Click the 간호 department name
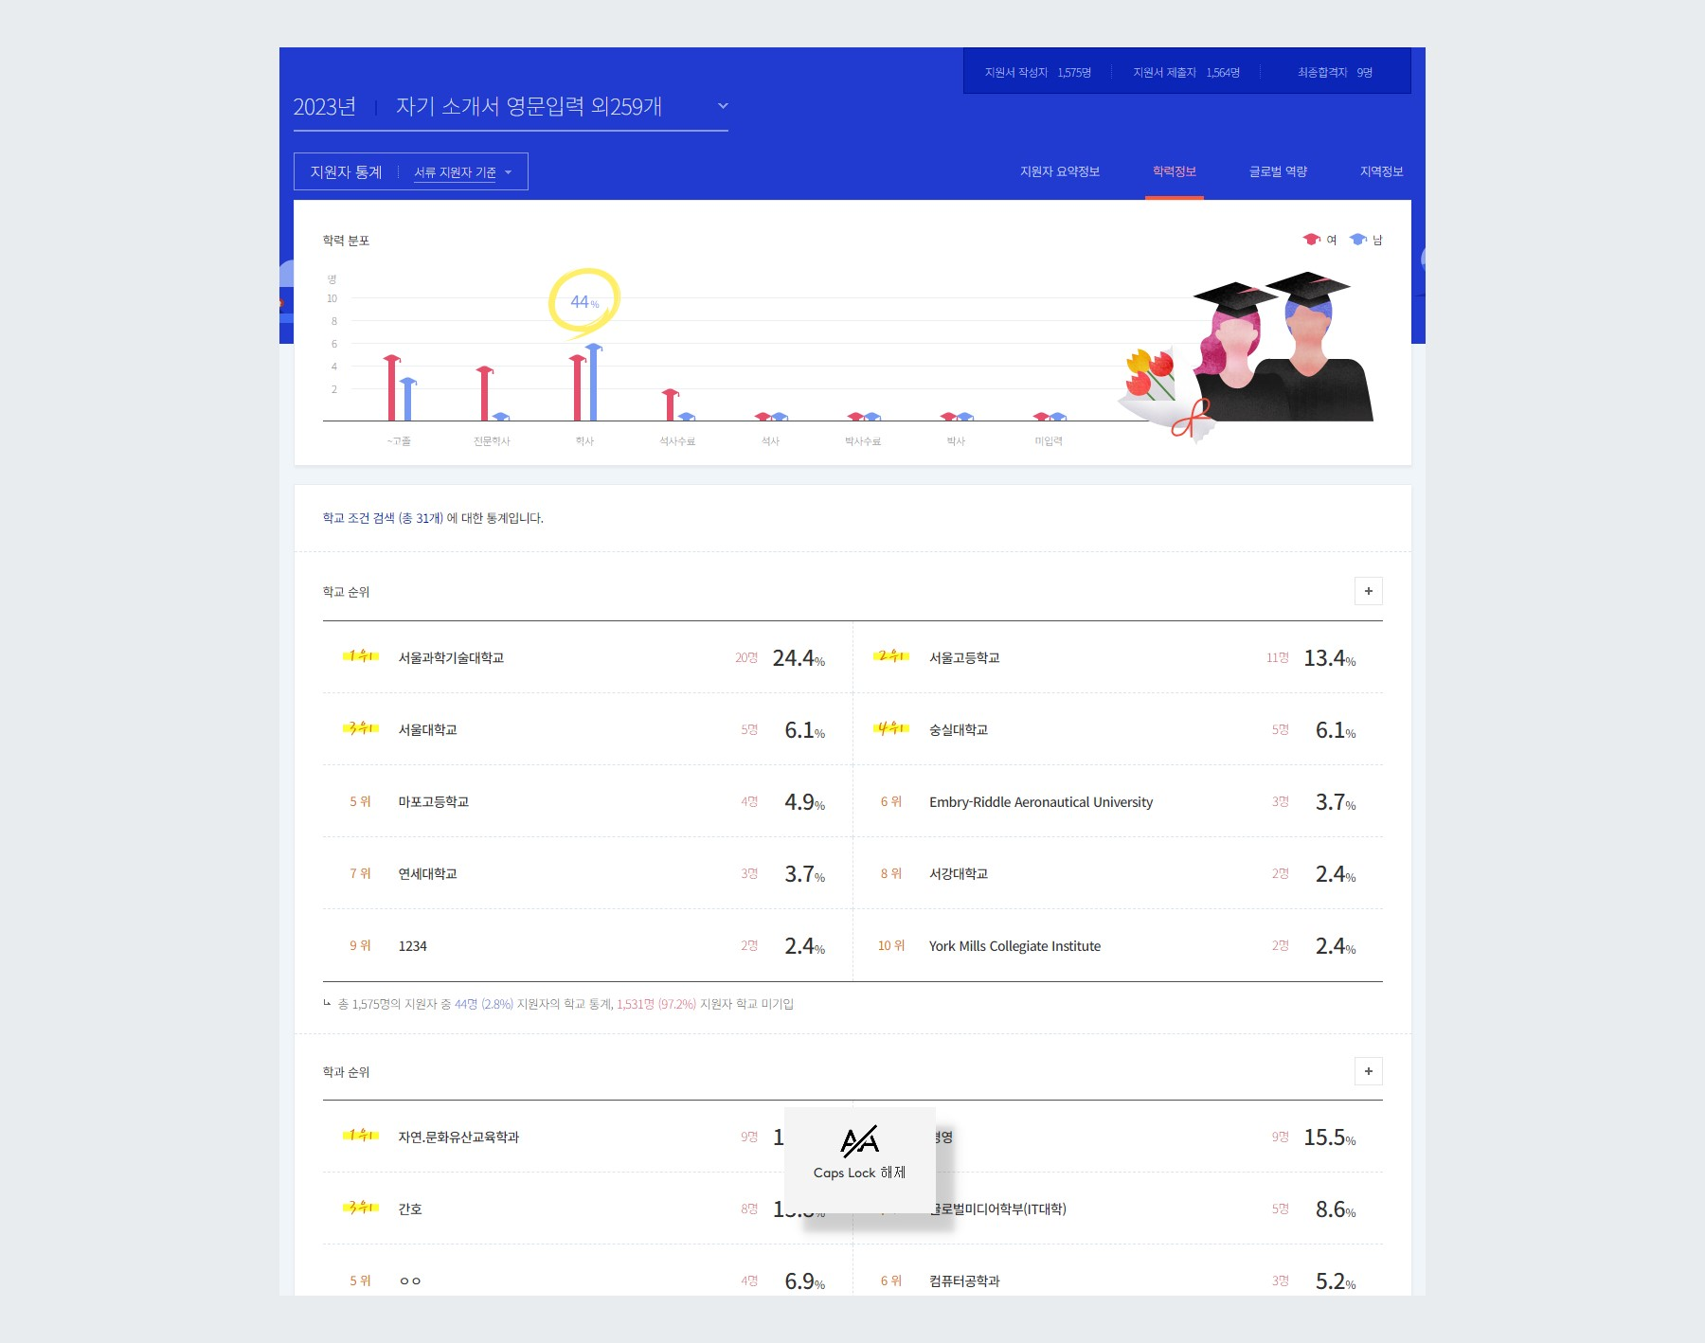This screenshot has width=1705, height=1343. [410, 1209]
